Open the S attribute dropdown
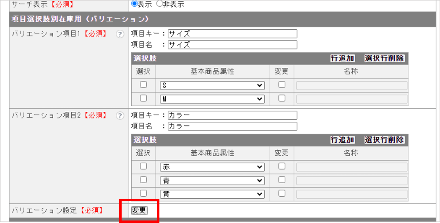The image size is (440, 223). [x=212, y=85]
